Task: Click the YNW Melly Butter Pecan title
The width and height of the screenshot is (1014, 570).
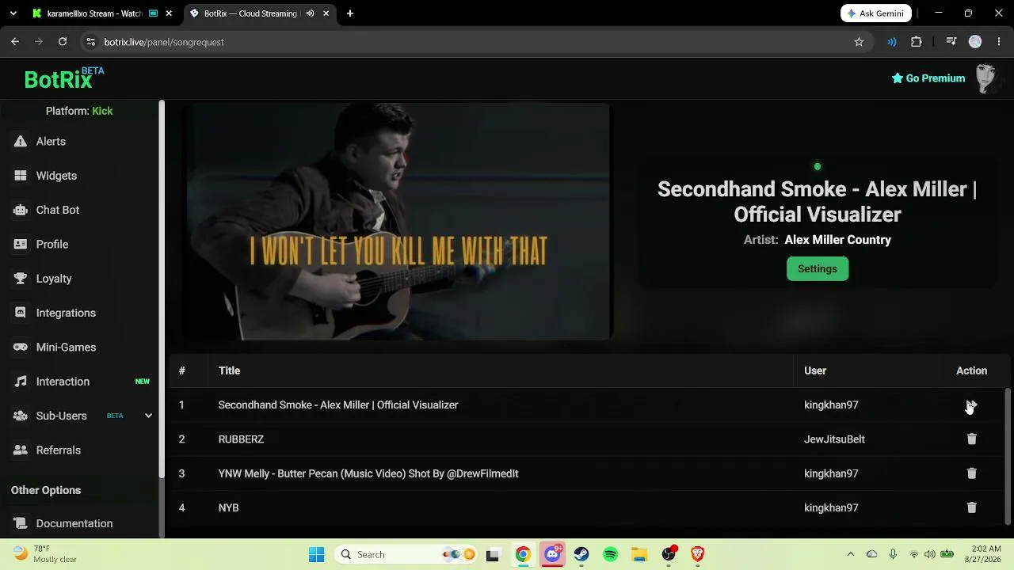Action: tap(368, 473)
